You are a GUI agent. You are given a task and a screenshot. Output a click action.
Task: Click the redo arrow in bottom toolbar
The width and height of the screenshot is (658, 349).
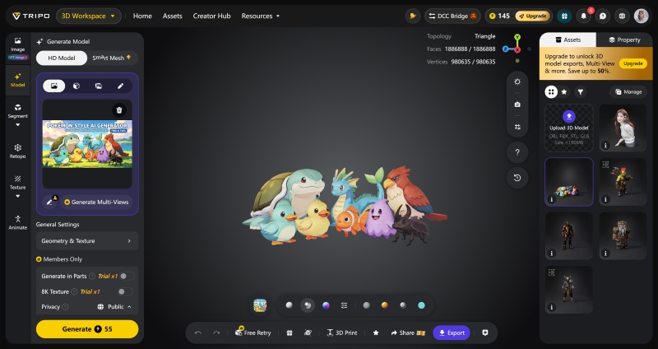(x=216, y=333)
